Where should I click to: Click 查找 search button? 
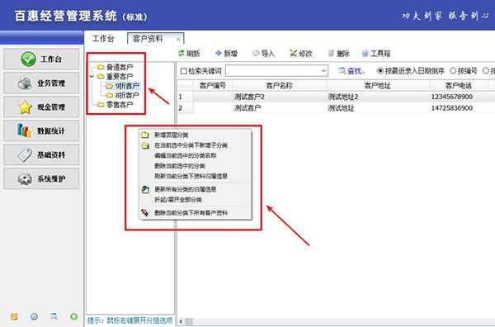pyautogui.click(x=351, y=71)
